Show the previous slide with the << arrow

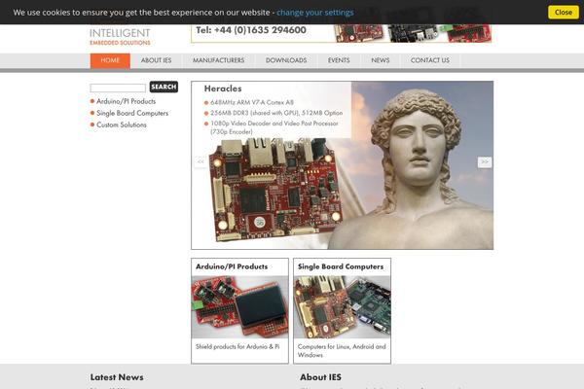[201, 162]
